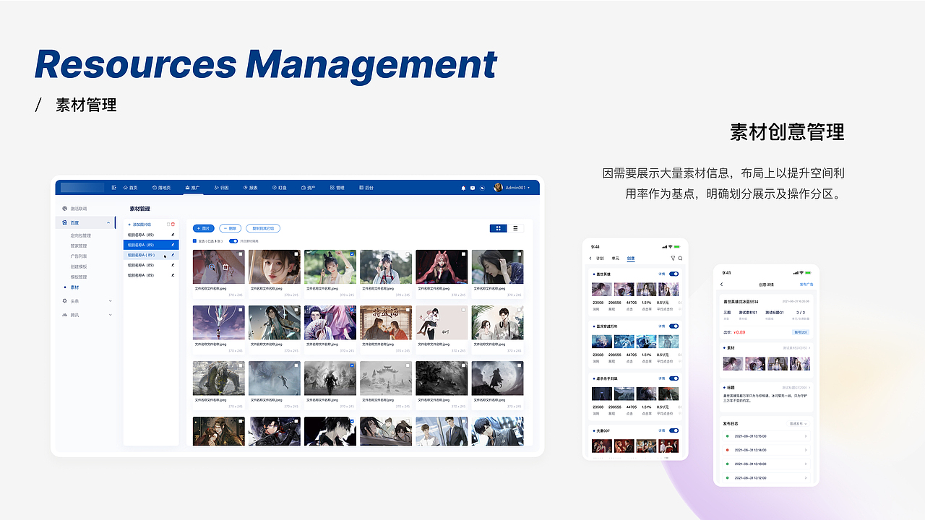Screen dimensions: 925x520
Task: Click edit pencil on the selected blue album row
Action: (x=173, y=245)
